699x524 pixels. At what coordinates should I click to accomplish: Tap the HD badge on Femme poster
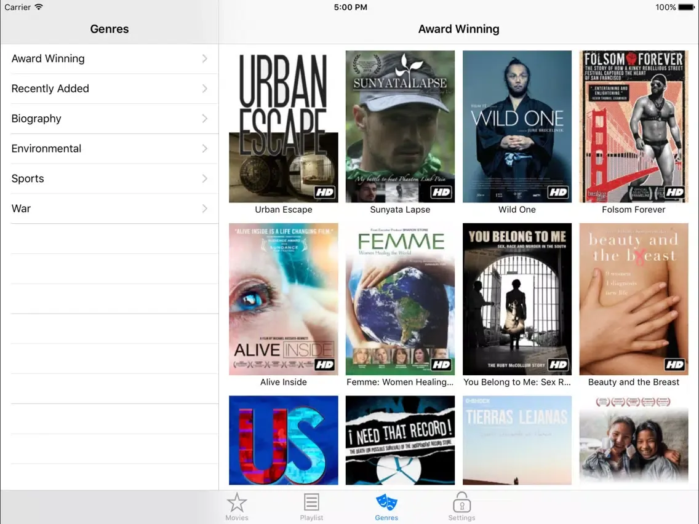pos(441,365)
